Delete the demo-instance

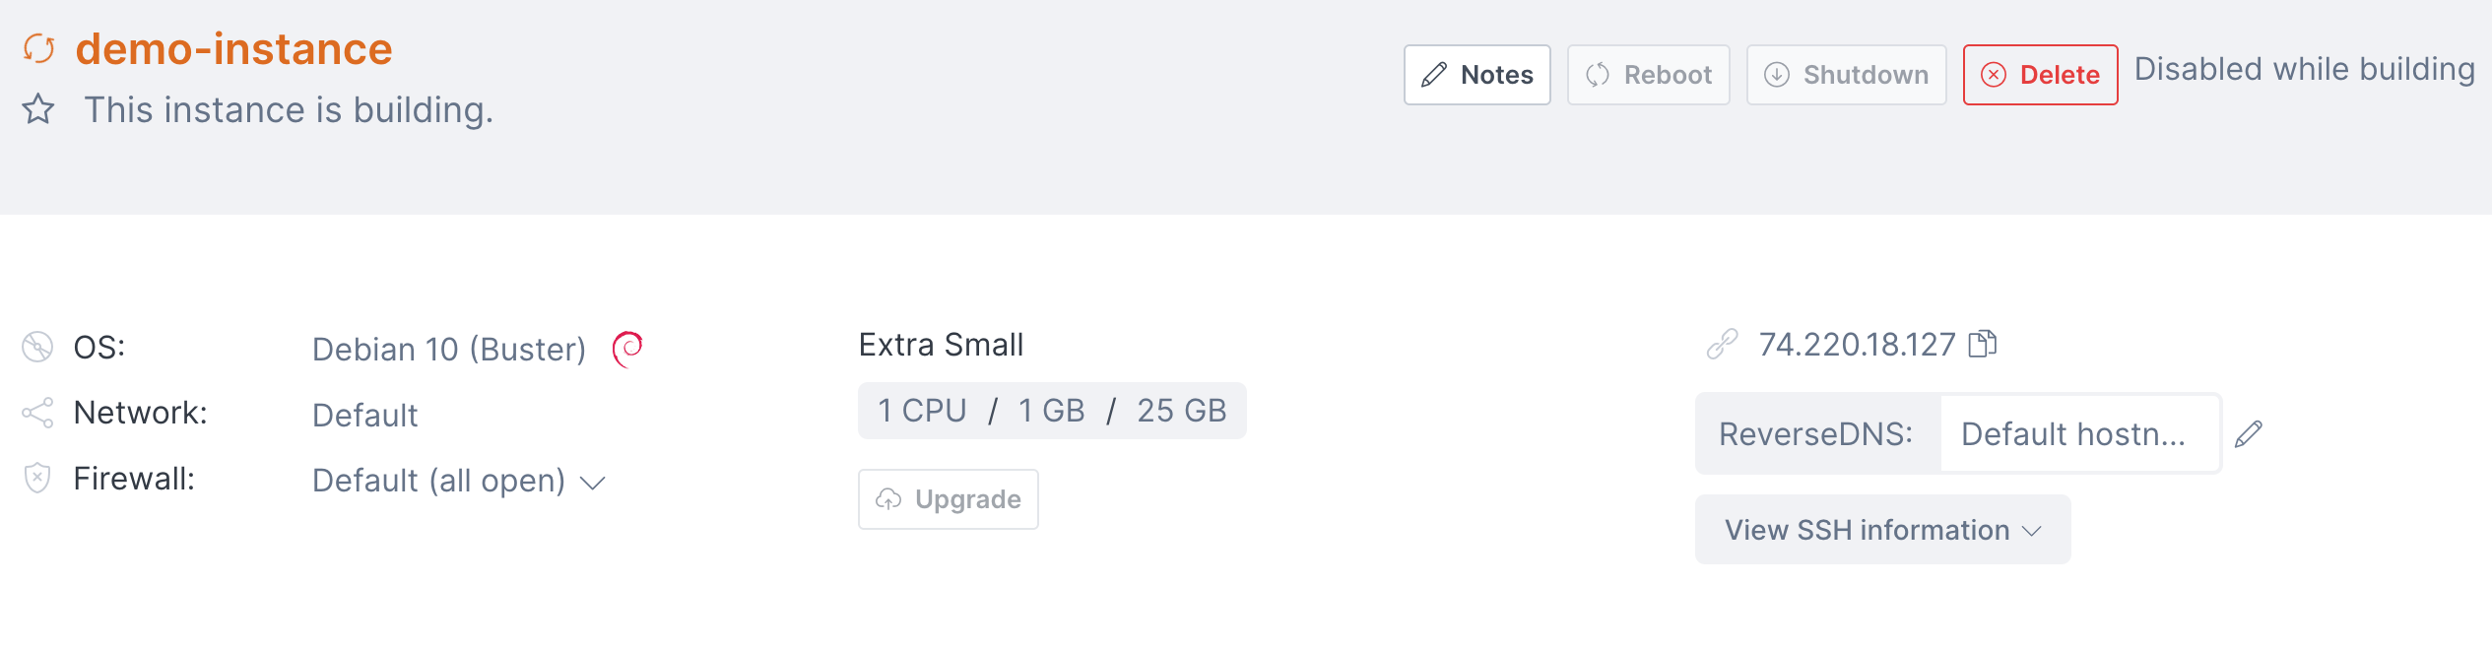[x=2039, y=75]
